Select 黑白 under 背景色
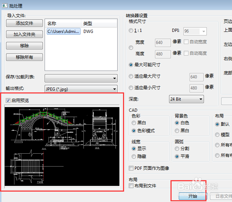232x202 pixels. tap(177, 131)
